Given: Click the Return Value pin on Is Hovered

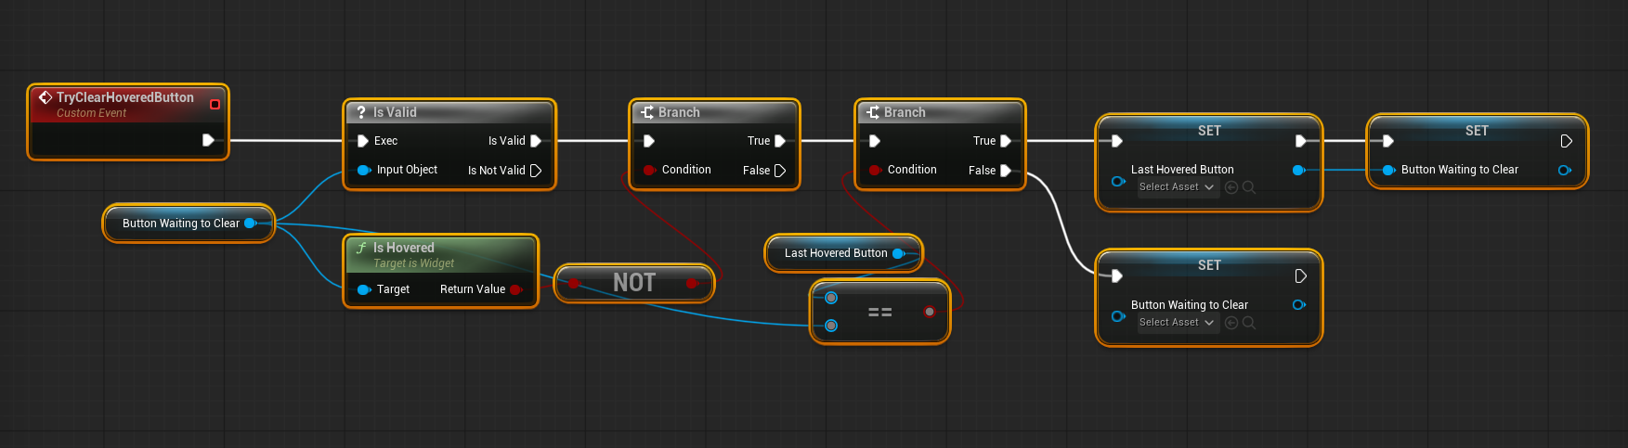Looking at the screenshot, I should [x=516, y=289].
